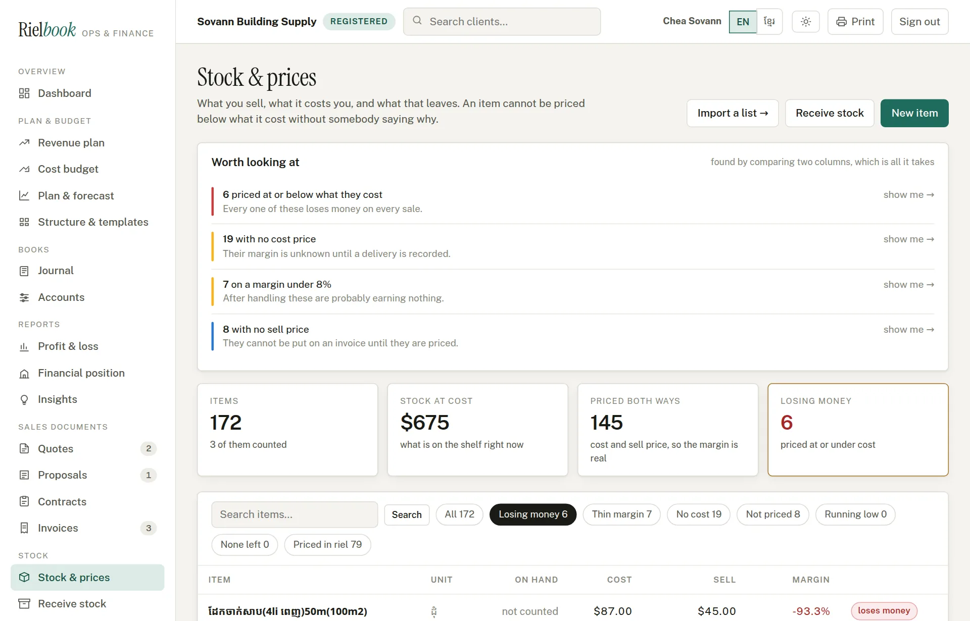Image resolution: width=970 pixels, height=621 pixels.
Task: Click the Insights lightbulb icon
Action: [x=24, y=400]
